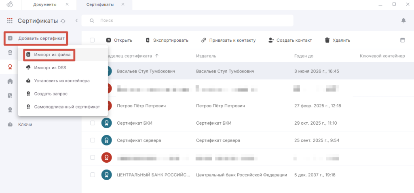This screenshot has width=414, height=193.
Task: Click the Ключи container icon
Action: pos(10,124)
